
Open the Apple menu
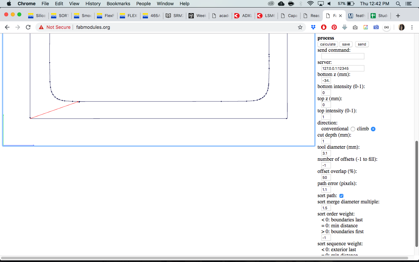pos(9,4)
